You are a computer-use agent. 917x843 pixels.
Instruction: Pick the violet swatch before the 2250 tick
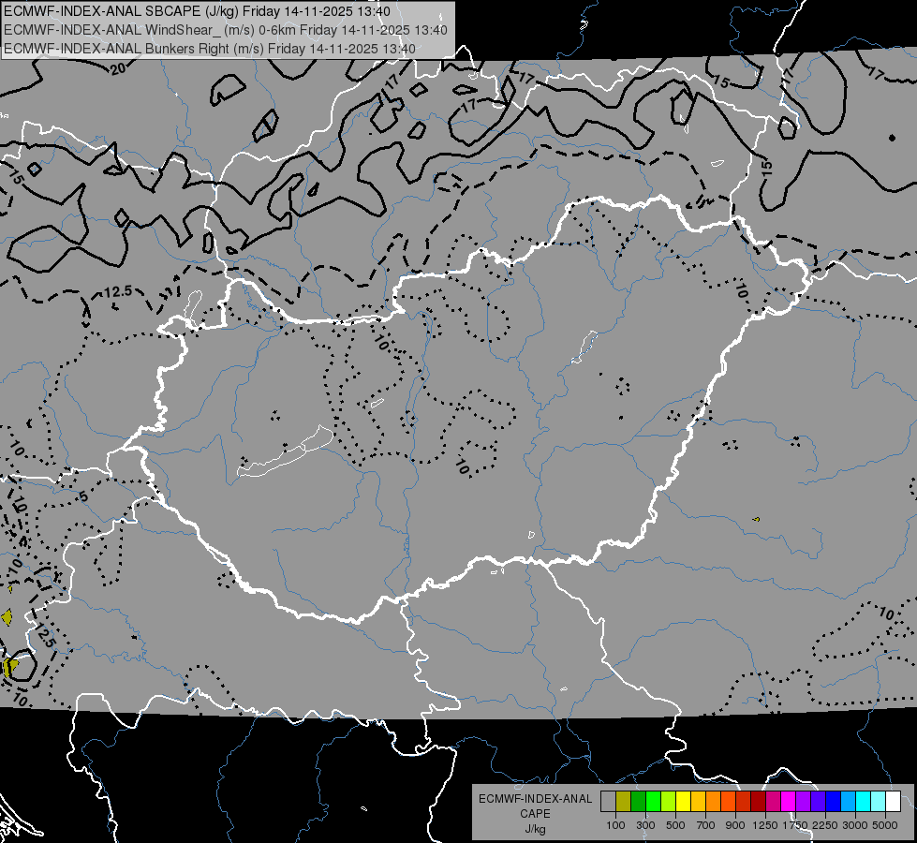point(818,801)
